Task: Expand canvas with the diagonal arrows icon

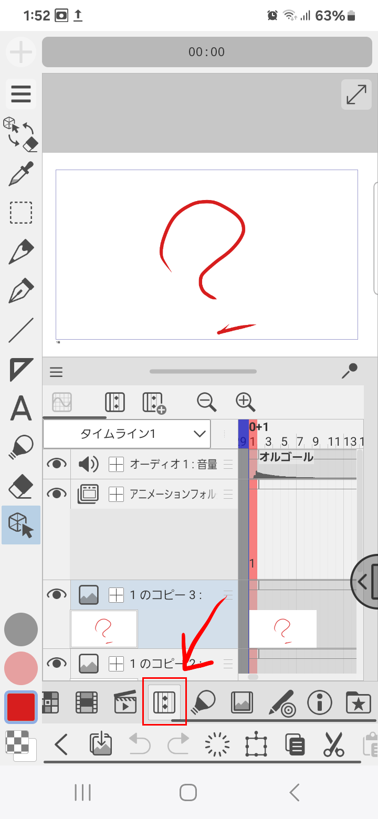Action: tap(356, 94)
